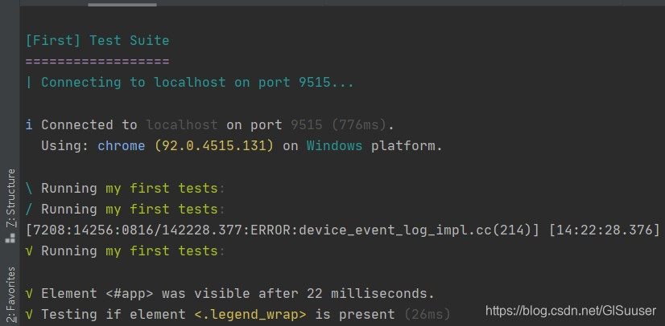Click the Structure tab icon
The height and width of the screenshot is (326, 665).
(x=10, y=239)
